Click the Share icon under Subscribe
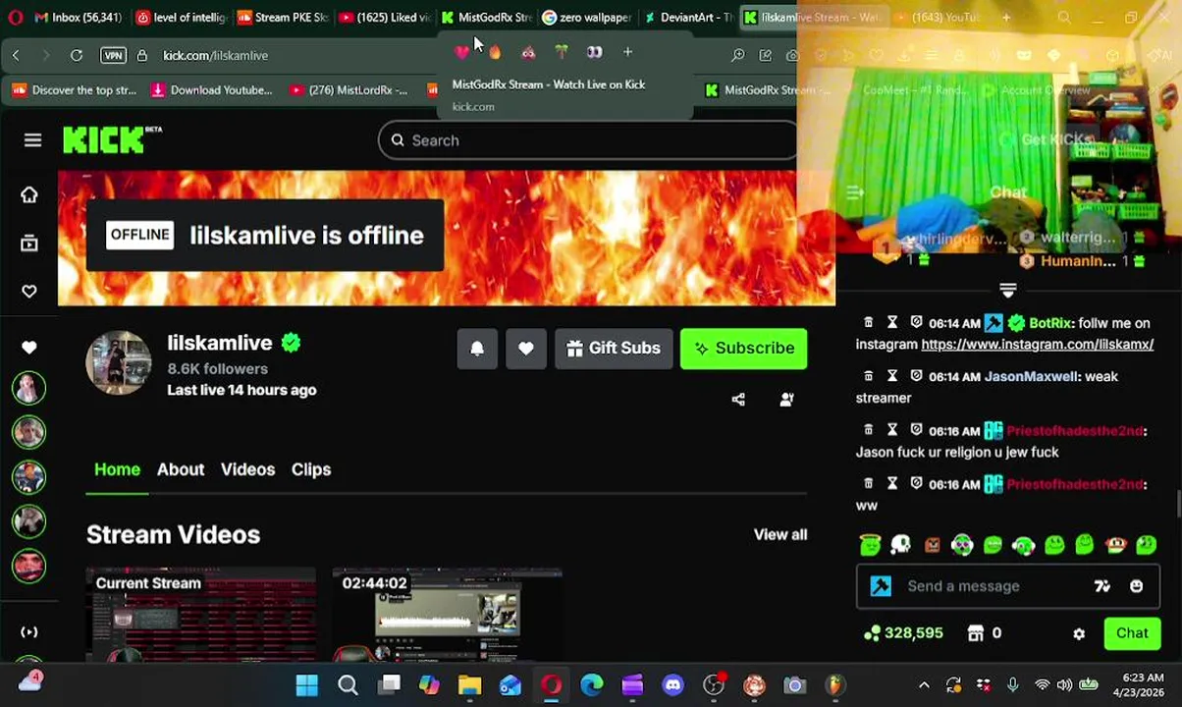 coord(738,400)
